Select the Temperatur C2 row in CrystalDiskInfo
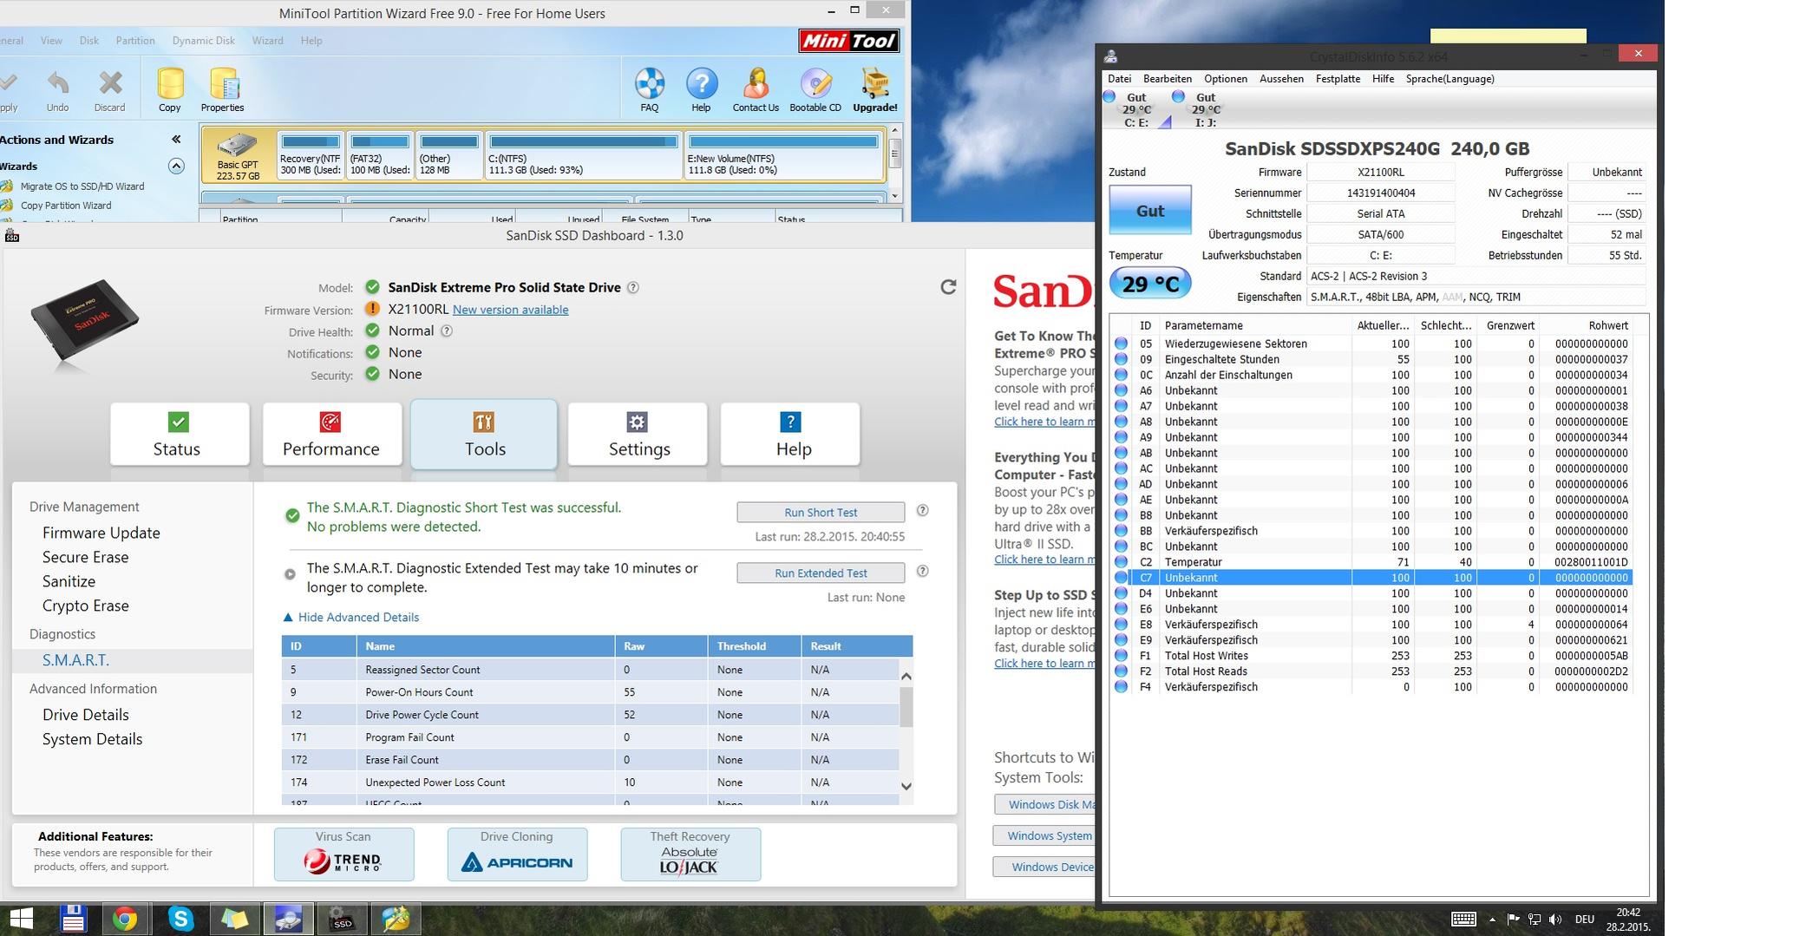This screenshot has height=936, width=1819. click(1371, 562)
